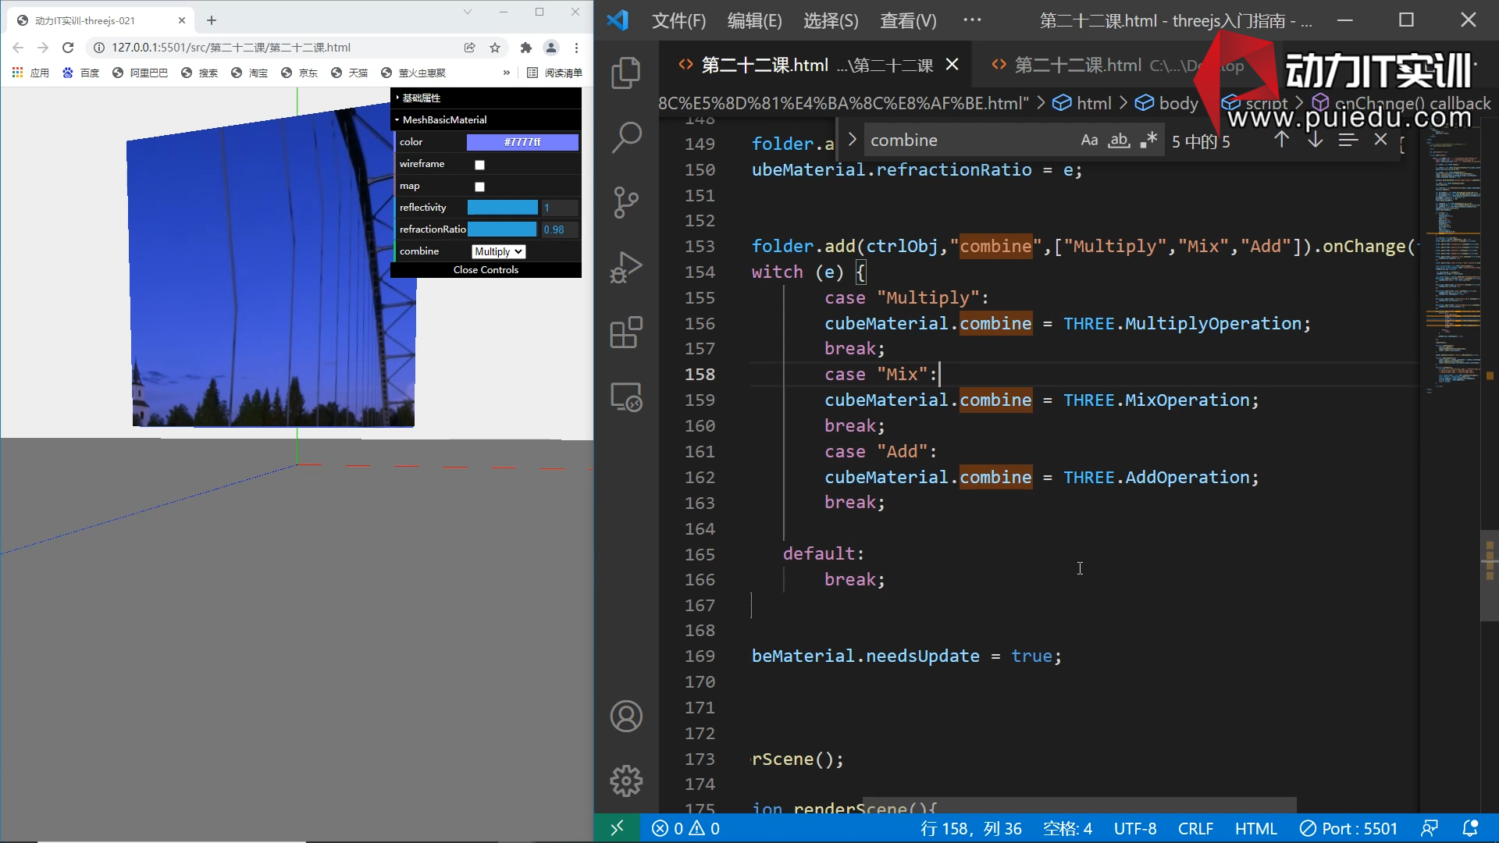Viewport: 1499px width, 843px height.
Task: Open the Explorer view in activity bar
Action: [x=625, y=73]
